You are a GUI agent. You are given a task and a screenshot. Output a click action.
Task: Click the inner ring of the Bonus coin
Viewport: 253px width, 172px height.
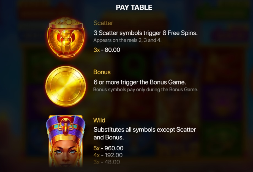point(66,86)
